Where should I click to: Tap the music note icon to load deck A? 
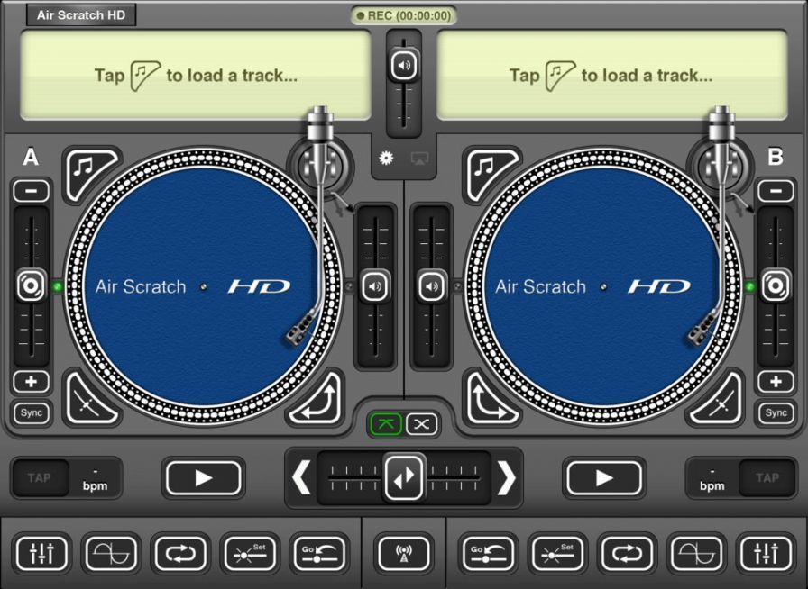click(86, 168)
